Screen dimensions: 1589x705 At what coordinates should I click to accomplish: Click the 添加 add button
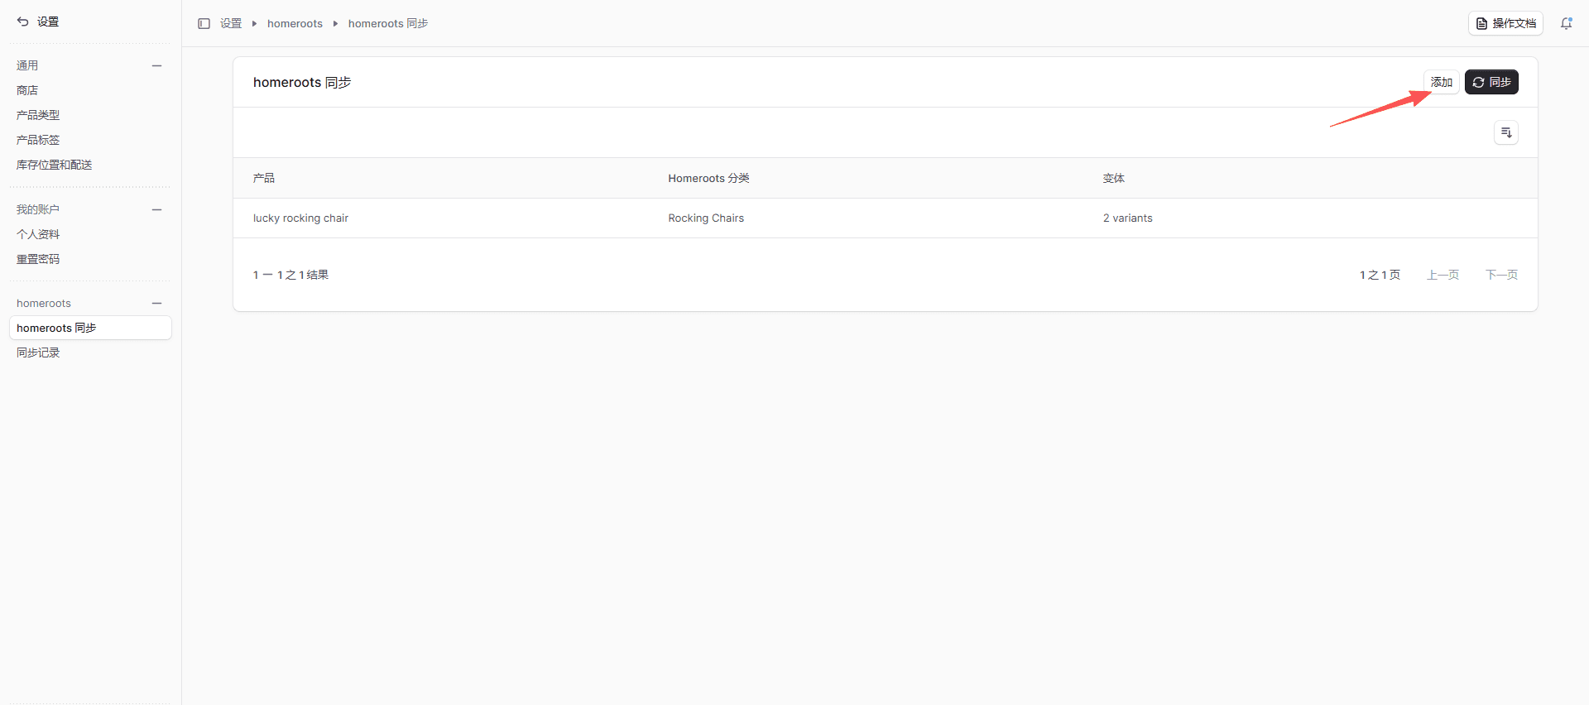coord(1441,82)
